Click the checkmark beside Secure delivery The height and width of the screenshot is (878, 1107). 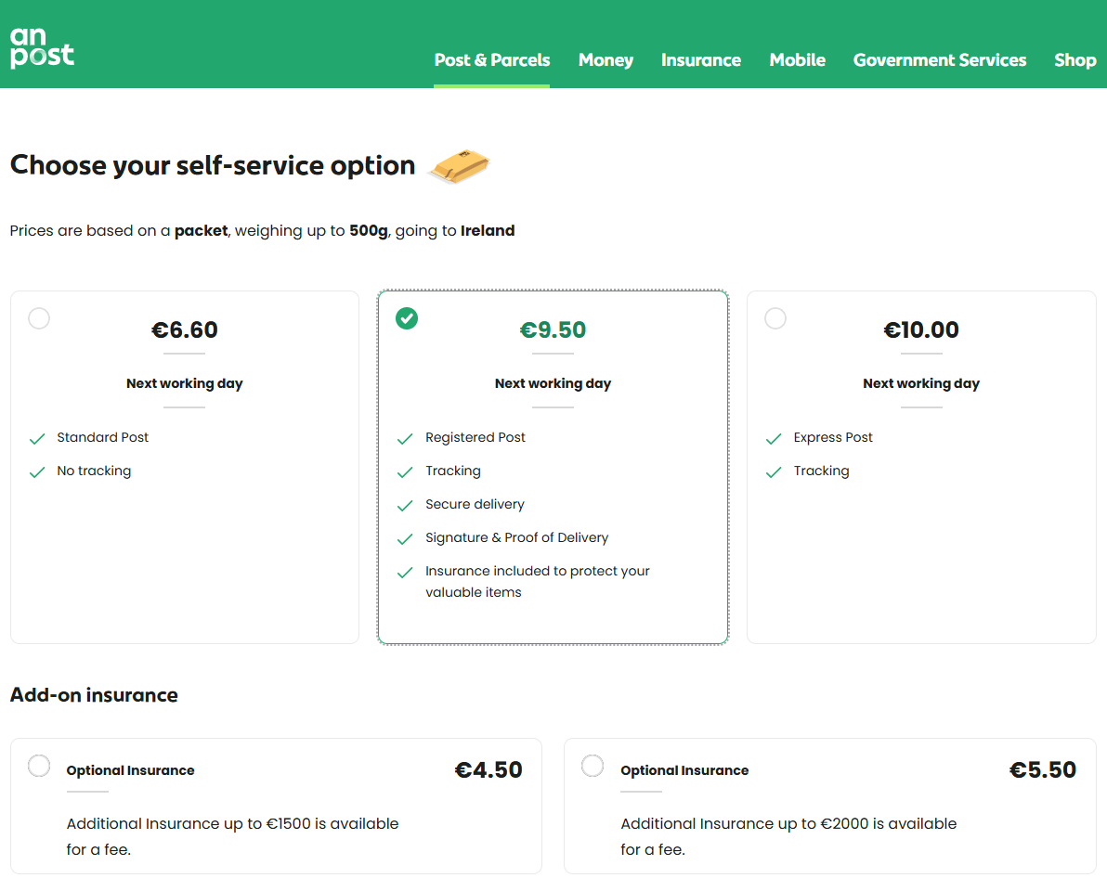click(405, 504)
